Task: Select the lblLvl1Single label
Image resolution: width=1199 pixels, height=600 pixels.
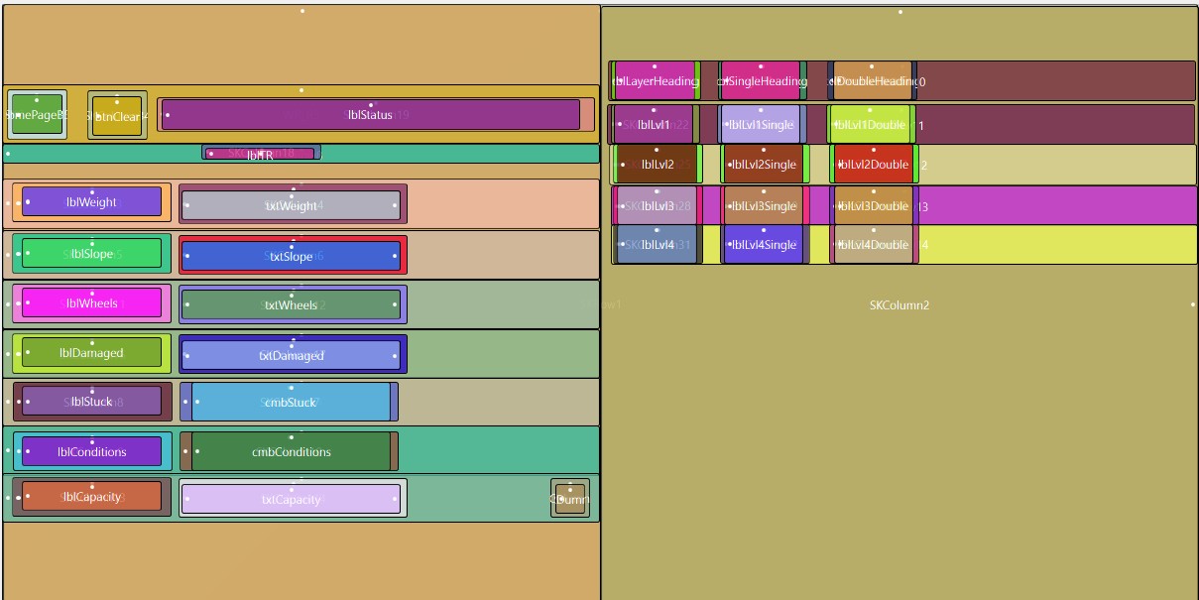Action: click(761, 125)
